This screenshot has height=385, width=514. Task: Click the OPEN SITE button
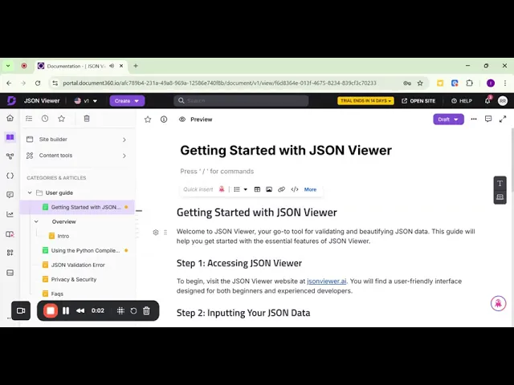pyautogui.click(x=418, y=101)
